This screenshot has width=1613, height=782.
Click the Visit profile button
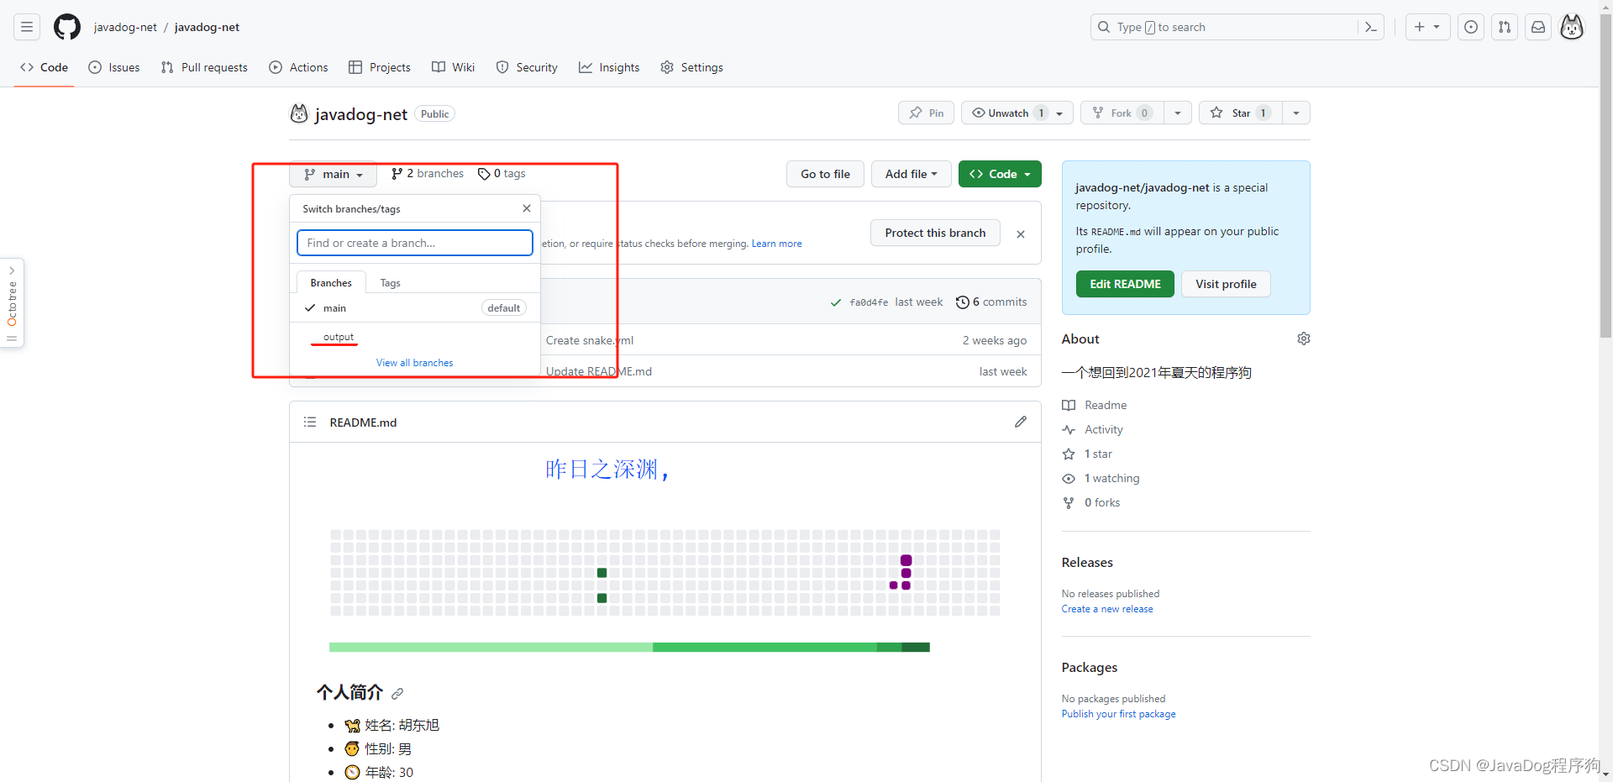click(1226, 284)
